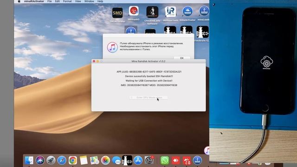Viewport: 297px width, 167px height.
Task: Open Google Chrome from the Dock
Action: click(73, 161)
